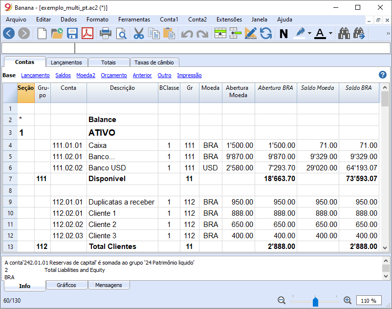Image resolution: width=392 pixels, height=309 pixels.
Task: Open a file using the folder icon
Action: coord(57,33)
